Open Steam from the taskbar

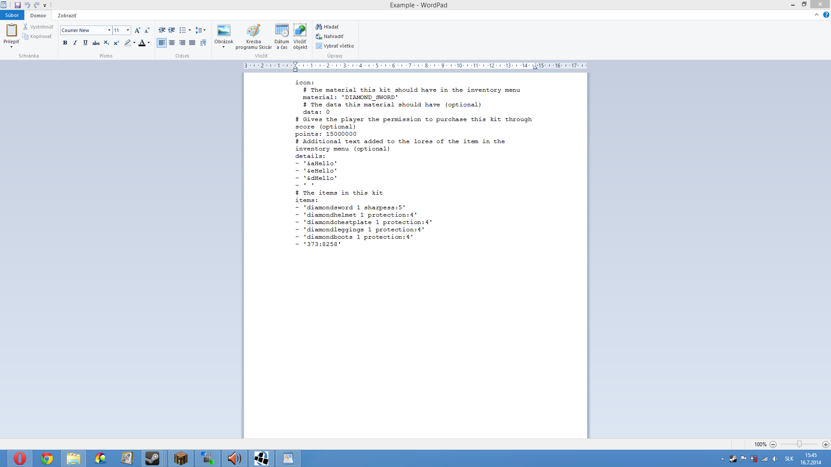click(x=152, y=458)
